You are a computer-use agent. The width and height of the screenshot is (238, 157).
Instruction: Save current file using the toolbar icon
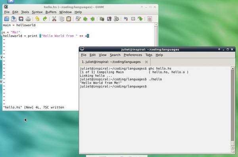pos(14,19)
